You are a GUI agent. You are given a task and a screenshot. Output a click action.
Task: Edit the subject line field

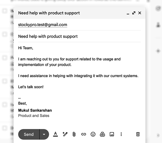[x=79, y=36]
